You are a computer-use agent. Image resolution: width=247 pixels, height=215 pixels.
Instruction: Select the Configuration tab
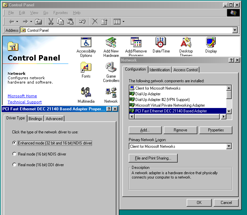coord(135,69)
